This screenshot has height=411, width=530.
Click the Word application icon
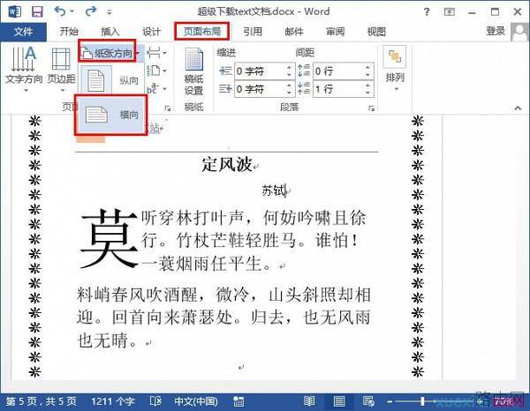tap(14, 11)
